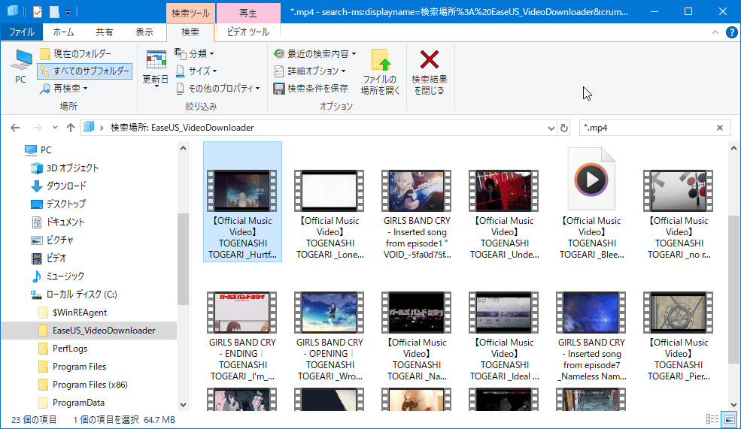The height and width of the screenshot is (429, 741).
Task: Open the ファイル menu tab
Action: tap(21, 32)
